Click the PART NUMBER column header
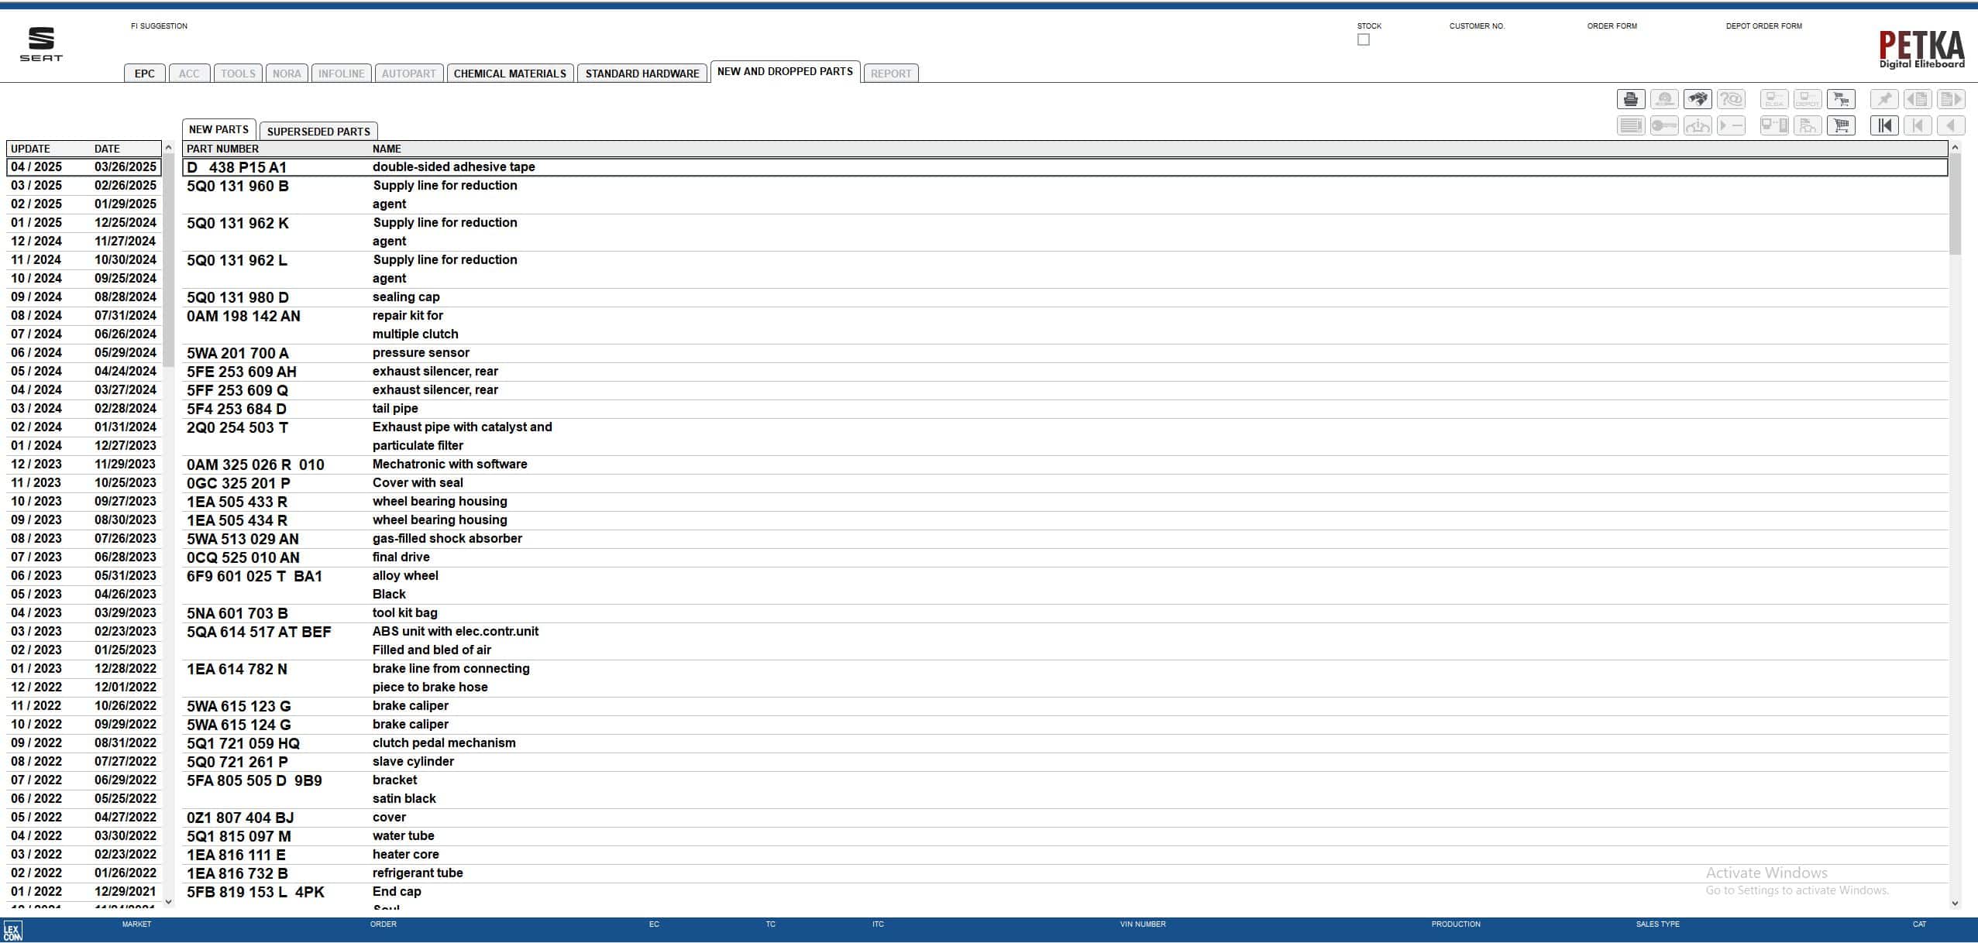This screenshot has height=943, width=1978. coord(223,149)
